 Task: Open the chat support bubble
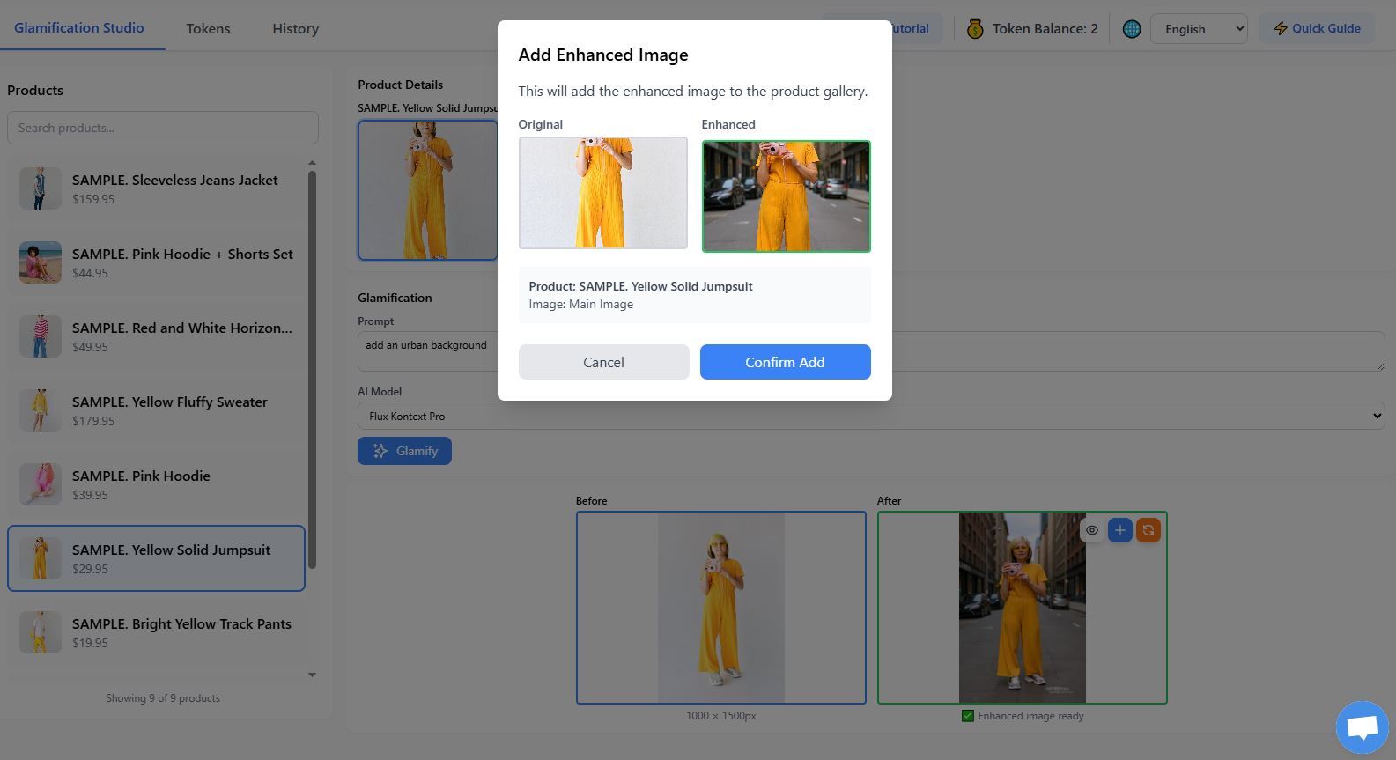tap(1362, 727)
